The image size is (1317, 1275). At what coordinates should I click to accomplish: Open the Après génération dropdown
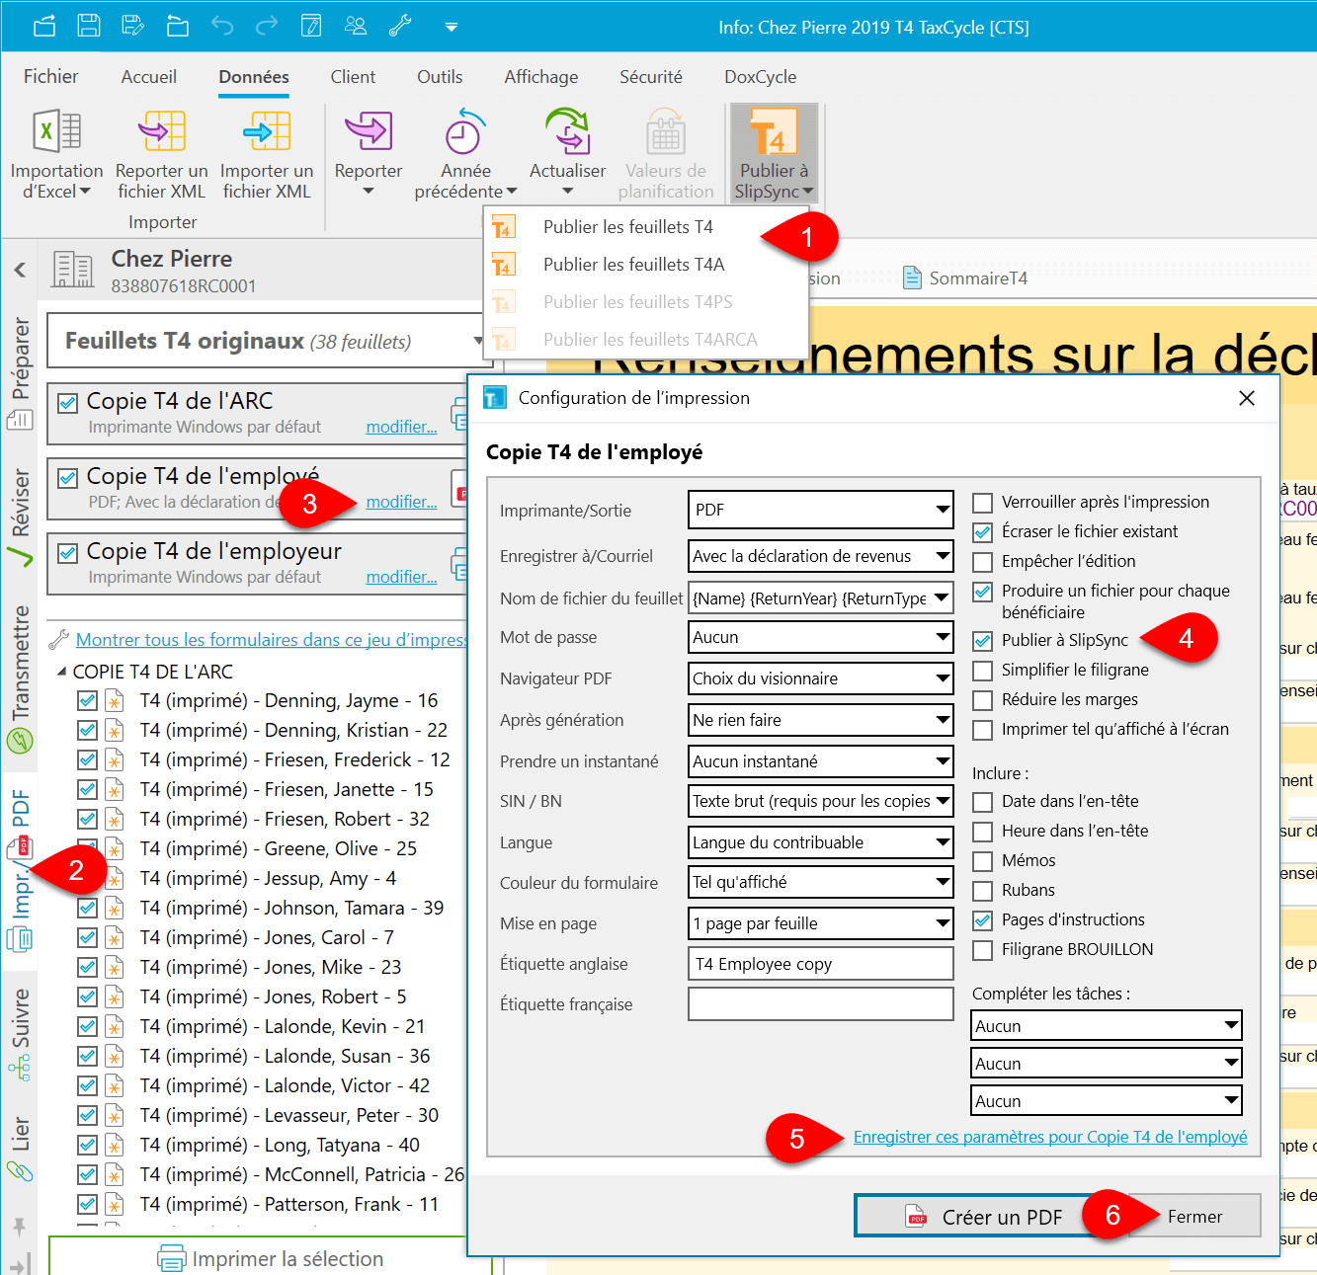[821, 720]
